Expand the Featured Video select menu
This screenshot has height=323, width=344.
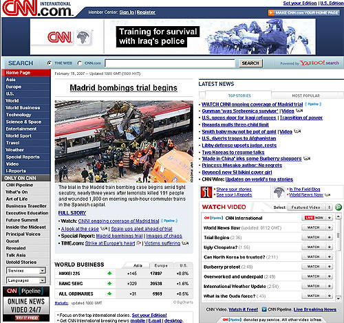[310, 208]
